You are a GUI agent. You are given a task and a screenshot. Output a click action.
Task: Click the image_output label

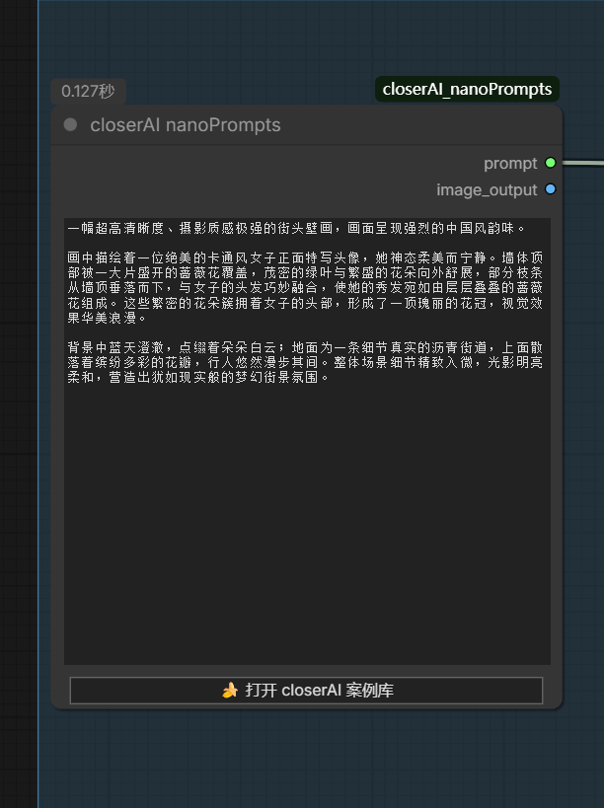487,190
